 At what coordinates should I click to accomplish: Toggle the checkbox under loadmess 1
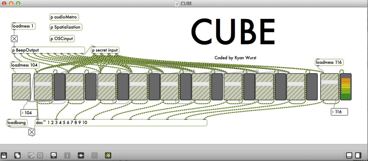tap(14, 39)
